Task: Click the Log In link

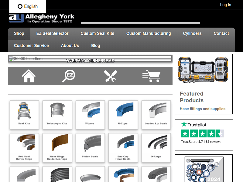Action: tap(225, 5)
